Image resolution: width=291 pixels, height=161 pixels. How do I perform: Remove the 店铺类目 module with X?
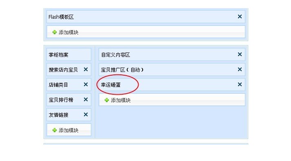(86, 85)
